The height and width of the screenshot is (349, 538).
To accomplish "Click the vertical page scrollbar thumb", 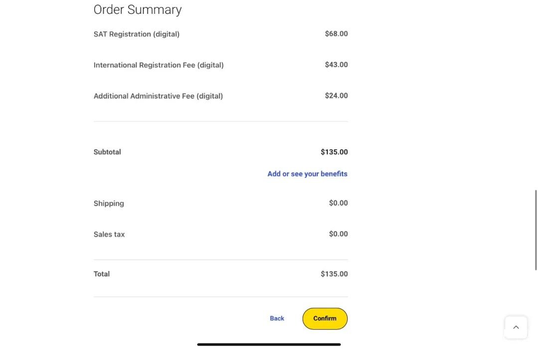I will tap(536, 230).
